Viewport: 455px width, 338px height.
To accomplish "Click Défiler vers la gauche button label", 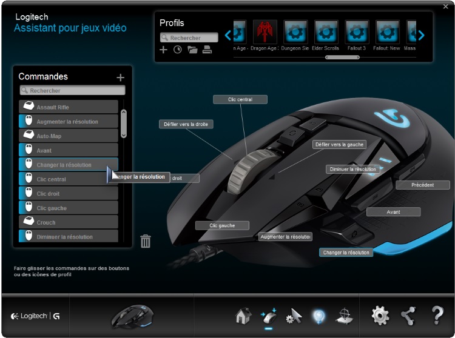I will [339, 144].
